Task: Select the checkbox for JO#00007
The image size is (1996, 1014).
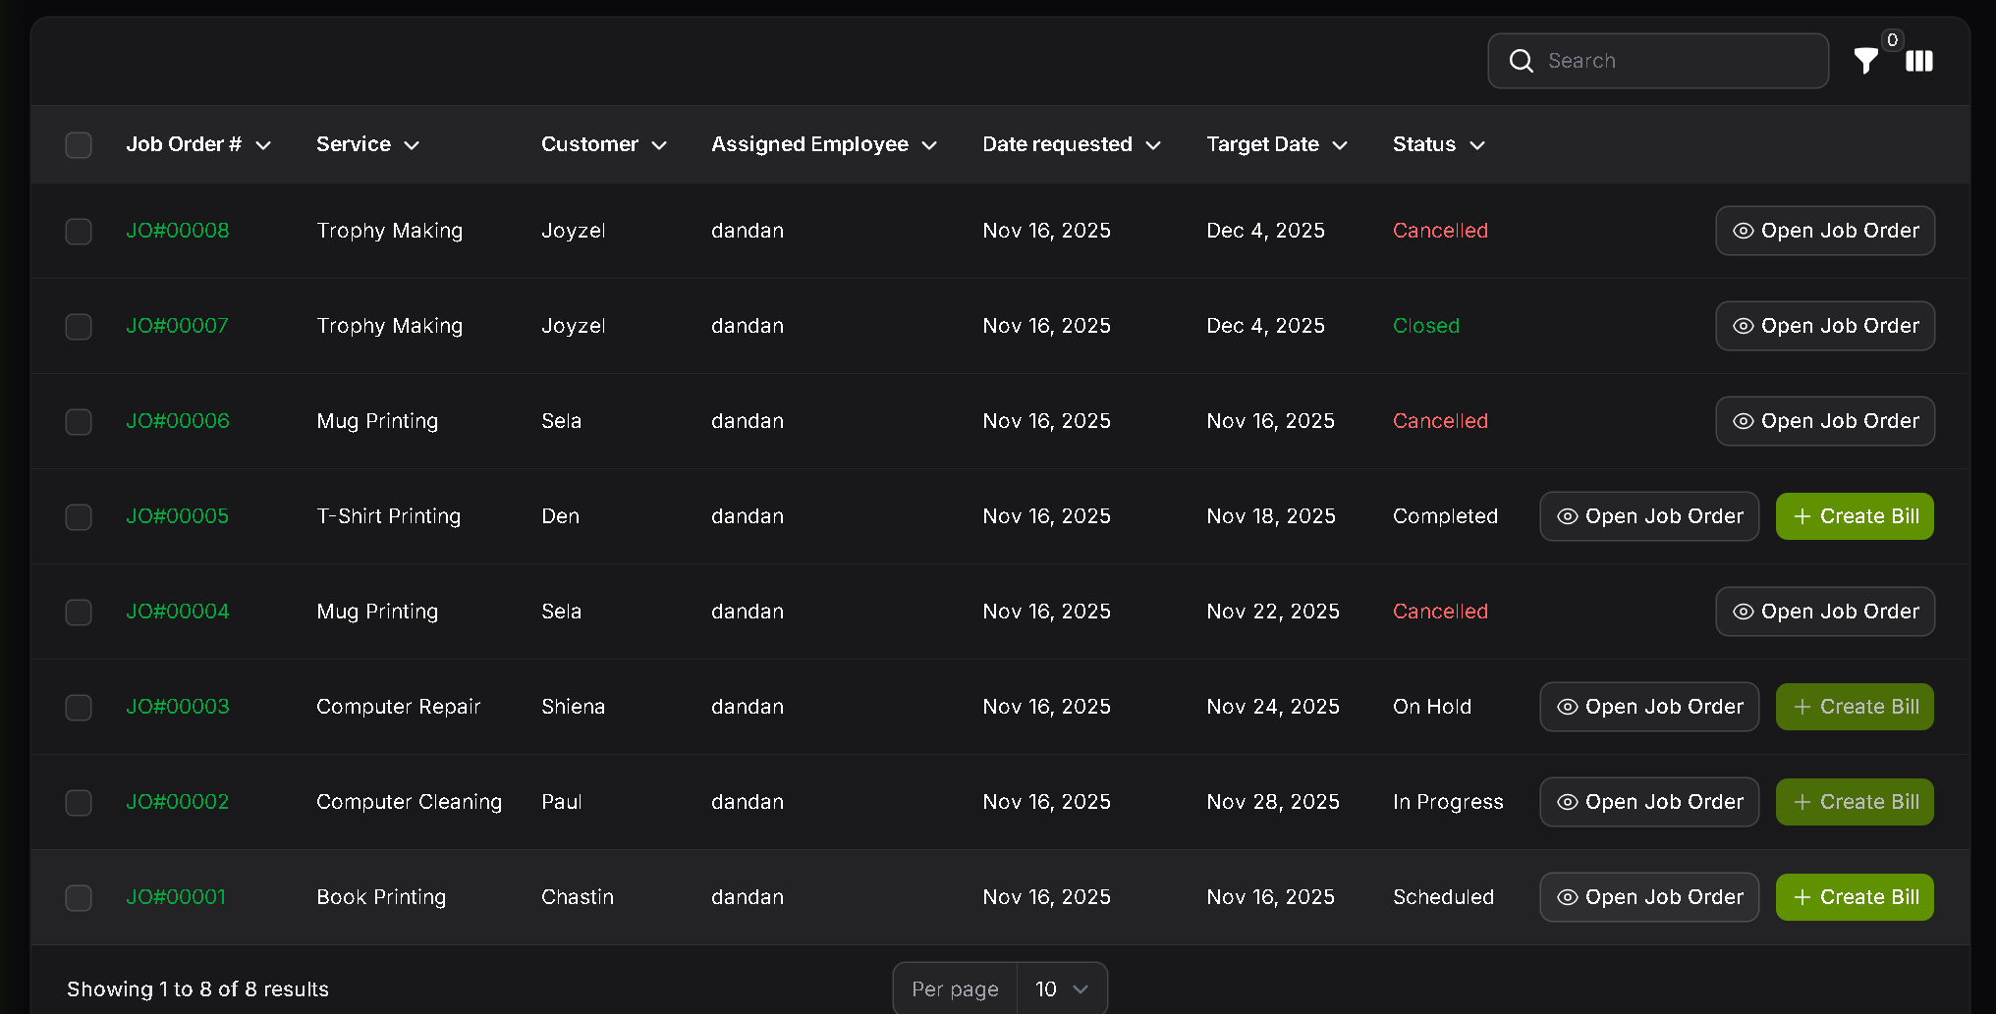Action: click(79, 326)
